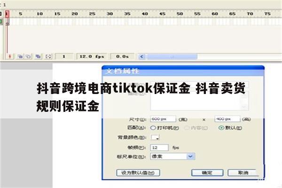Click the current frame display showing 1

(64, 56)
